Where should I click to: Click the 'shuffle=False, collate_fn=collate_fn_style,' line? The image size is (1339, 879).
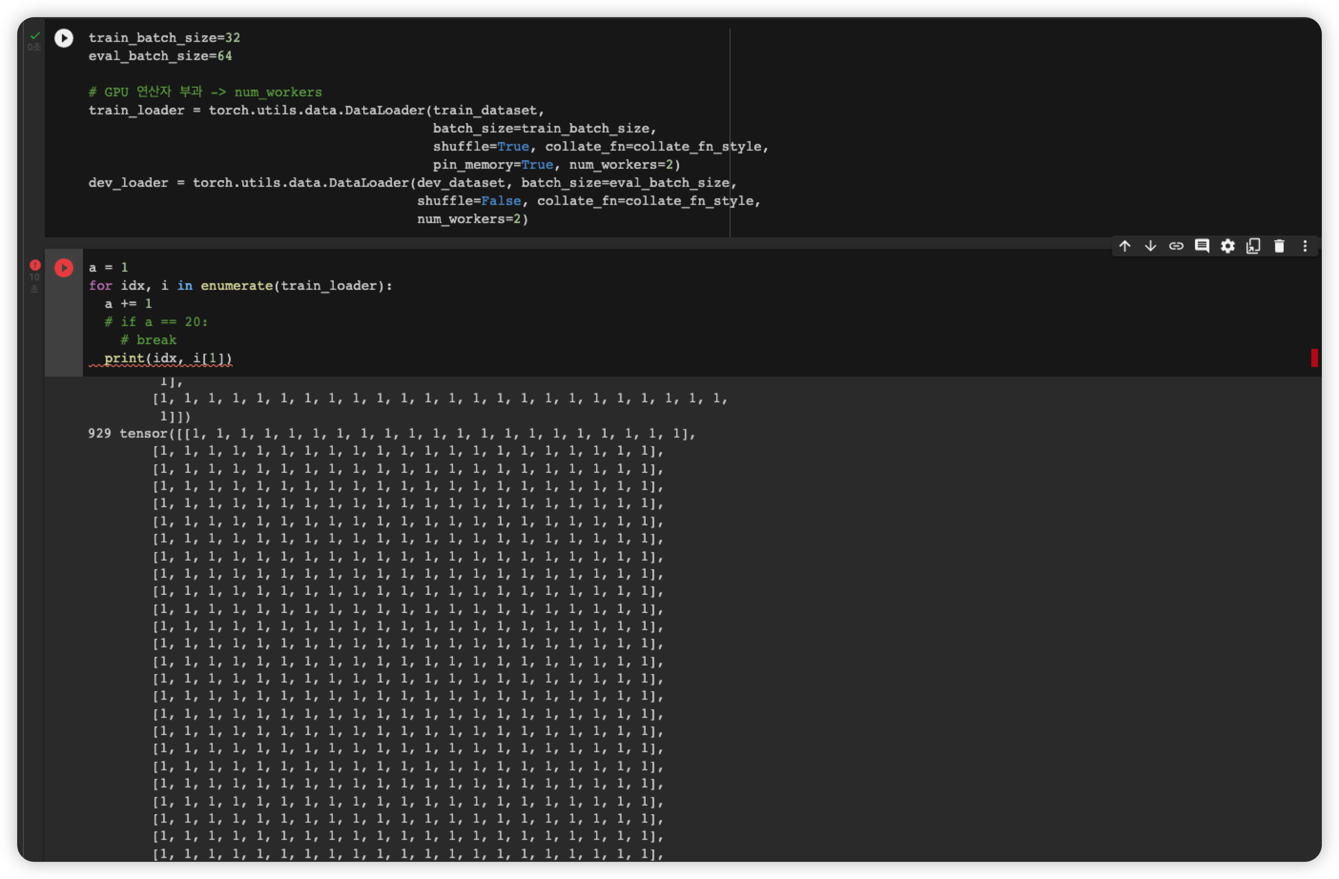click(589, 201)
